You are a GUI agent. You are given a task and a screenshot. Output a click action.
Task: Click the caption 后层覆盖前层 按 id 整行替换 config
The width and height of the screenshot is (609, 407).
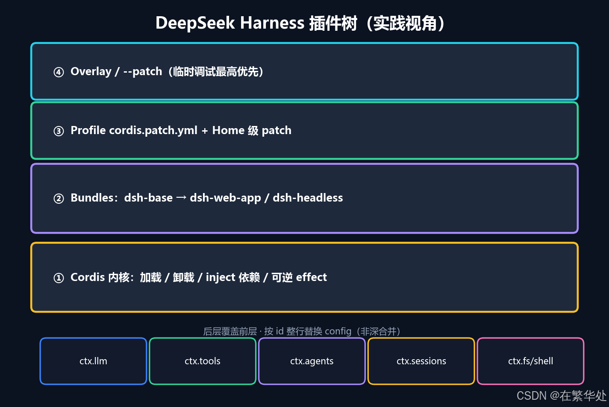coord(302,331)
